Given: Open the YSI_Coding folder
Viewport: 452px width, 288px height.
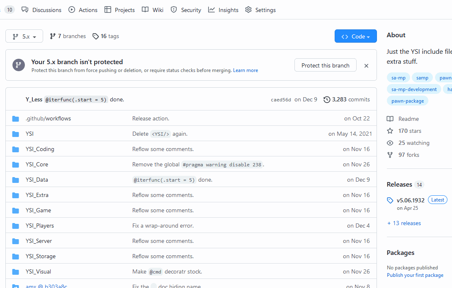Looking at the screenshot, I should click(x=40, y=149).
